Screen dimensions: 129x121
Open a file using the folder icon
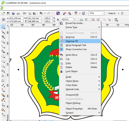8,13
